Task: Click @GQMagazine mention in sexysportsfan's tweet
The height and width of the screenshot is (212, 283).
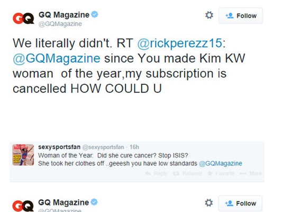Action: coord(221,163)
